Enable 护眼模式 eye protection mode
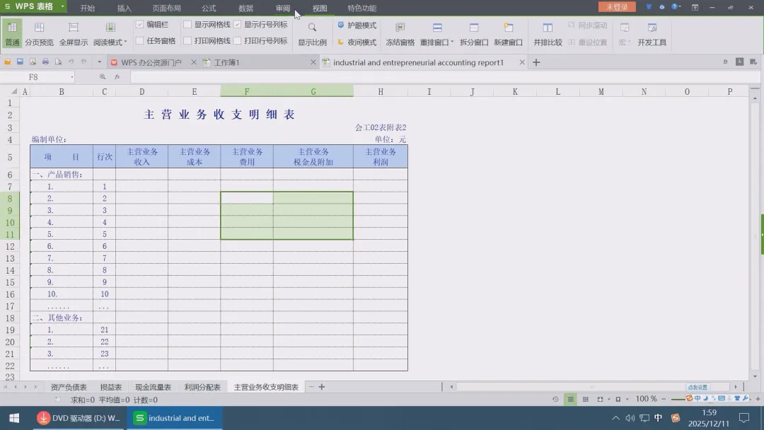The width and height of the screenshot is (764, 430). click(x=357, y=25)
